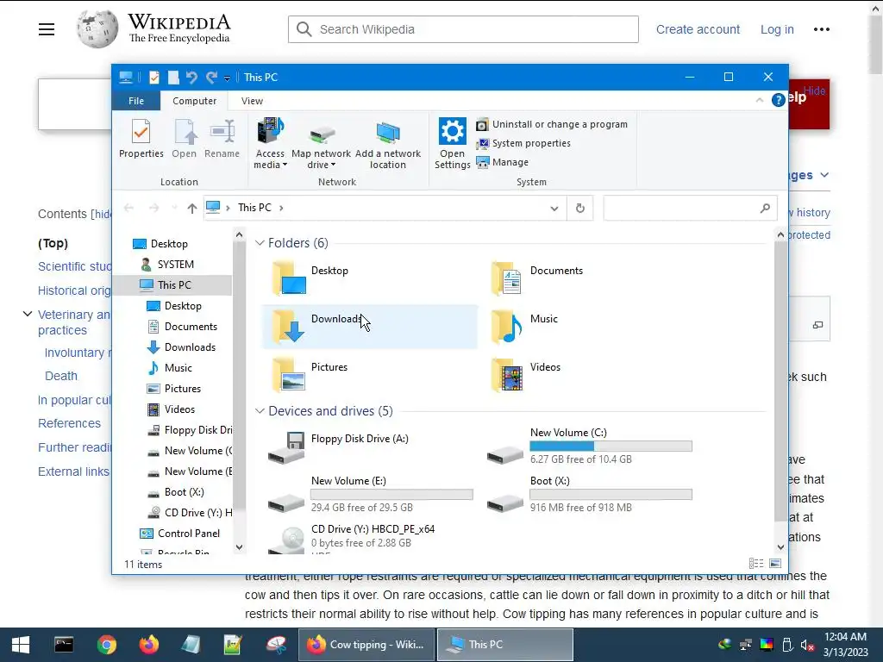Click the Log in link on Wikipedia
Viewport: 883px width, 662px height.
coord(777,29)
